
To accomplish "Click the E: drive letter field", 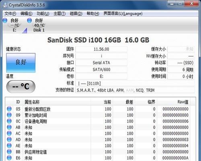I will [101, 76].
